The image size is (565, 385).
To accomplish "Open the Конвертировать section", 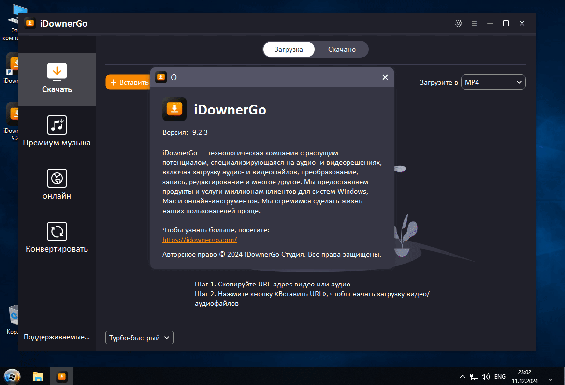I will [57, 238].
